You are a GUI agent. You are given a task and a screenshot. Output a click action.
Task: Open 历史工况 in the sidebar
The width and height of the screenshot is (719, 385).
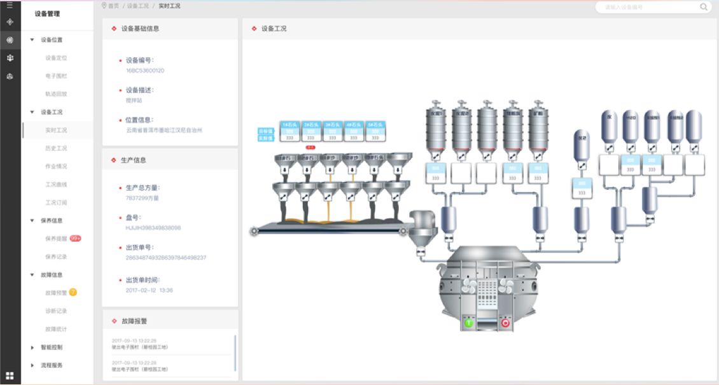point(56,148)
